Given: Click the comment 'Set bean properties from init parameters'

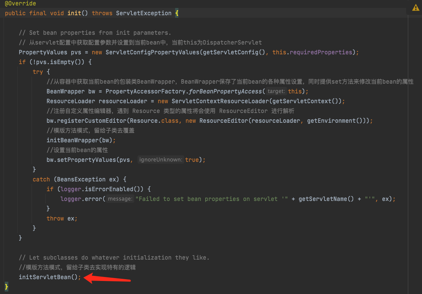Looking at the screenshot, I should tap(95, 33).
